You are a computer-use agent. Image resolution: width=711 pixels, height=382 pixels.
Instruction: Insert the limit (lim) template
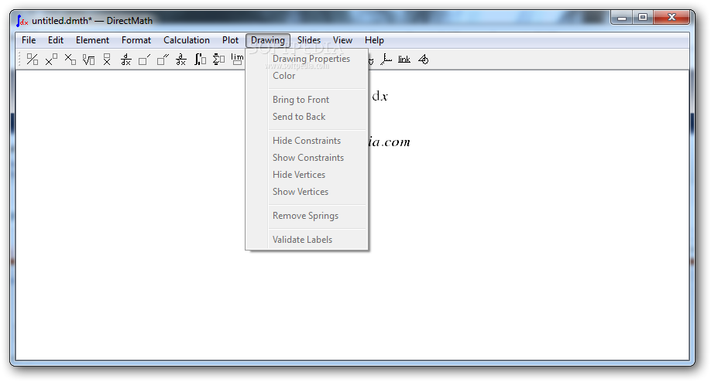pyautogui.click(x=237, y=60)
